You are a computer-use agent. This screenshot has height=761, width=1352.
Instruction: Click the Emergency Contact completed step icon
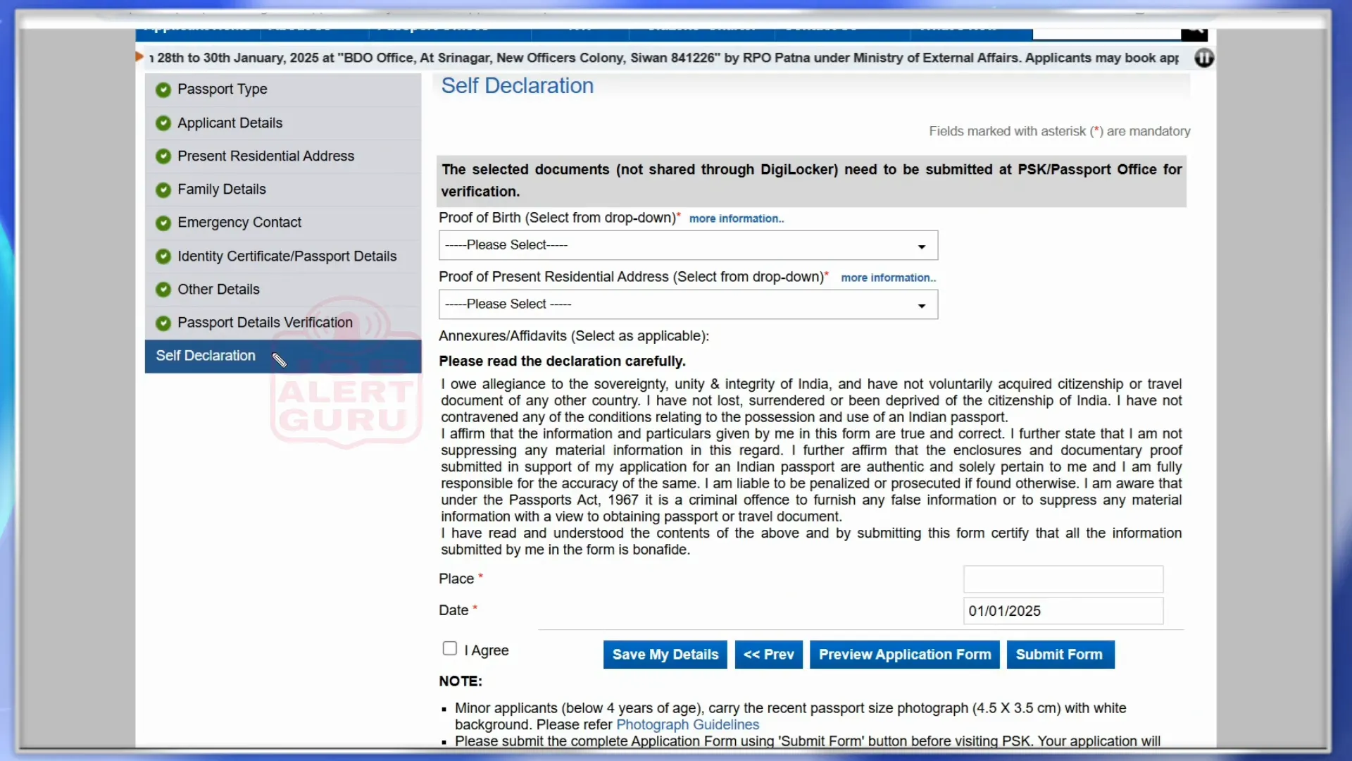click(x=163, y=222)
